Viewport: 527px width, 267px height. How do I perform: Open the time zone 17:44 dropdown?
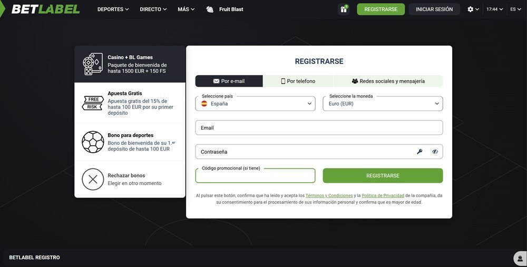[495, 9]
